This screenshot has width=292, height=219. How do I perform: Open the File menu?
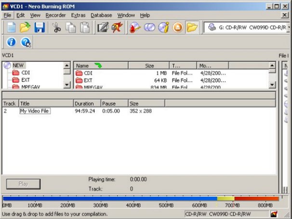coord(7,15)
